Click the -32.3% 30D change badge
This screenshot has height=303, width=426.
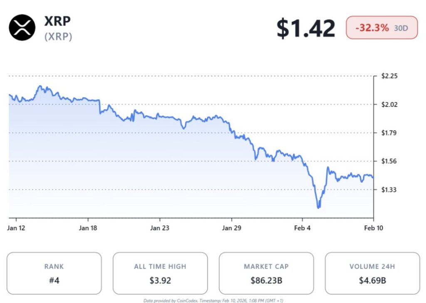[381, 28]
